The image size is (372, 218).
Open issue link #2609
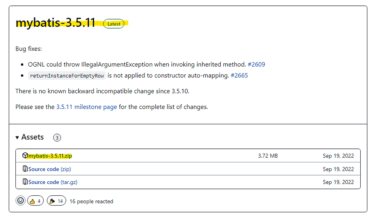click(x=256, y=64)
